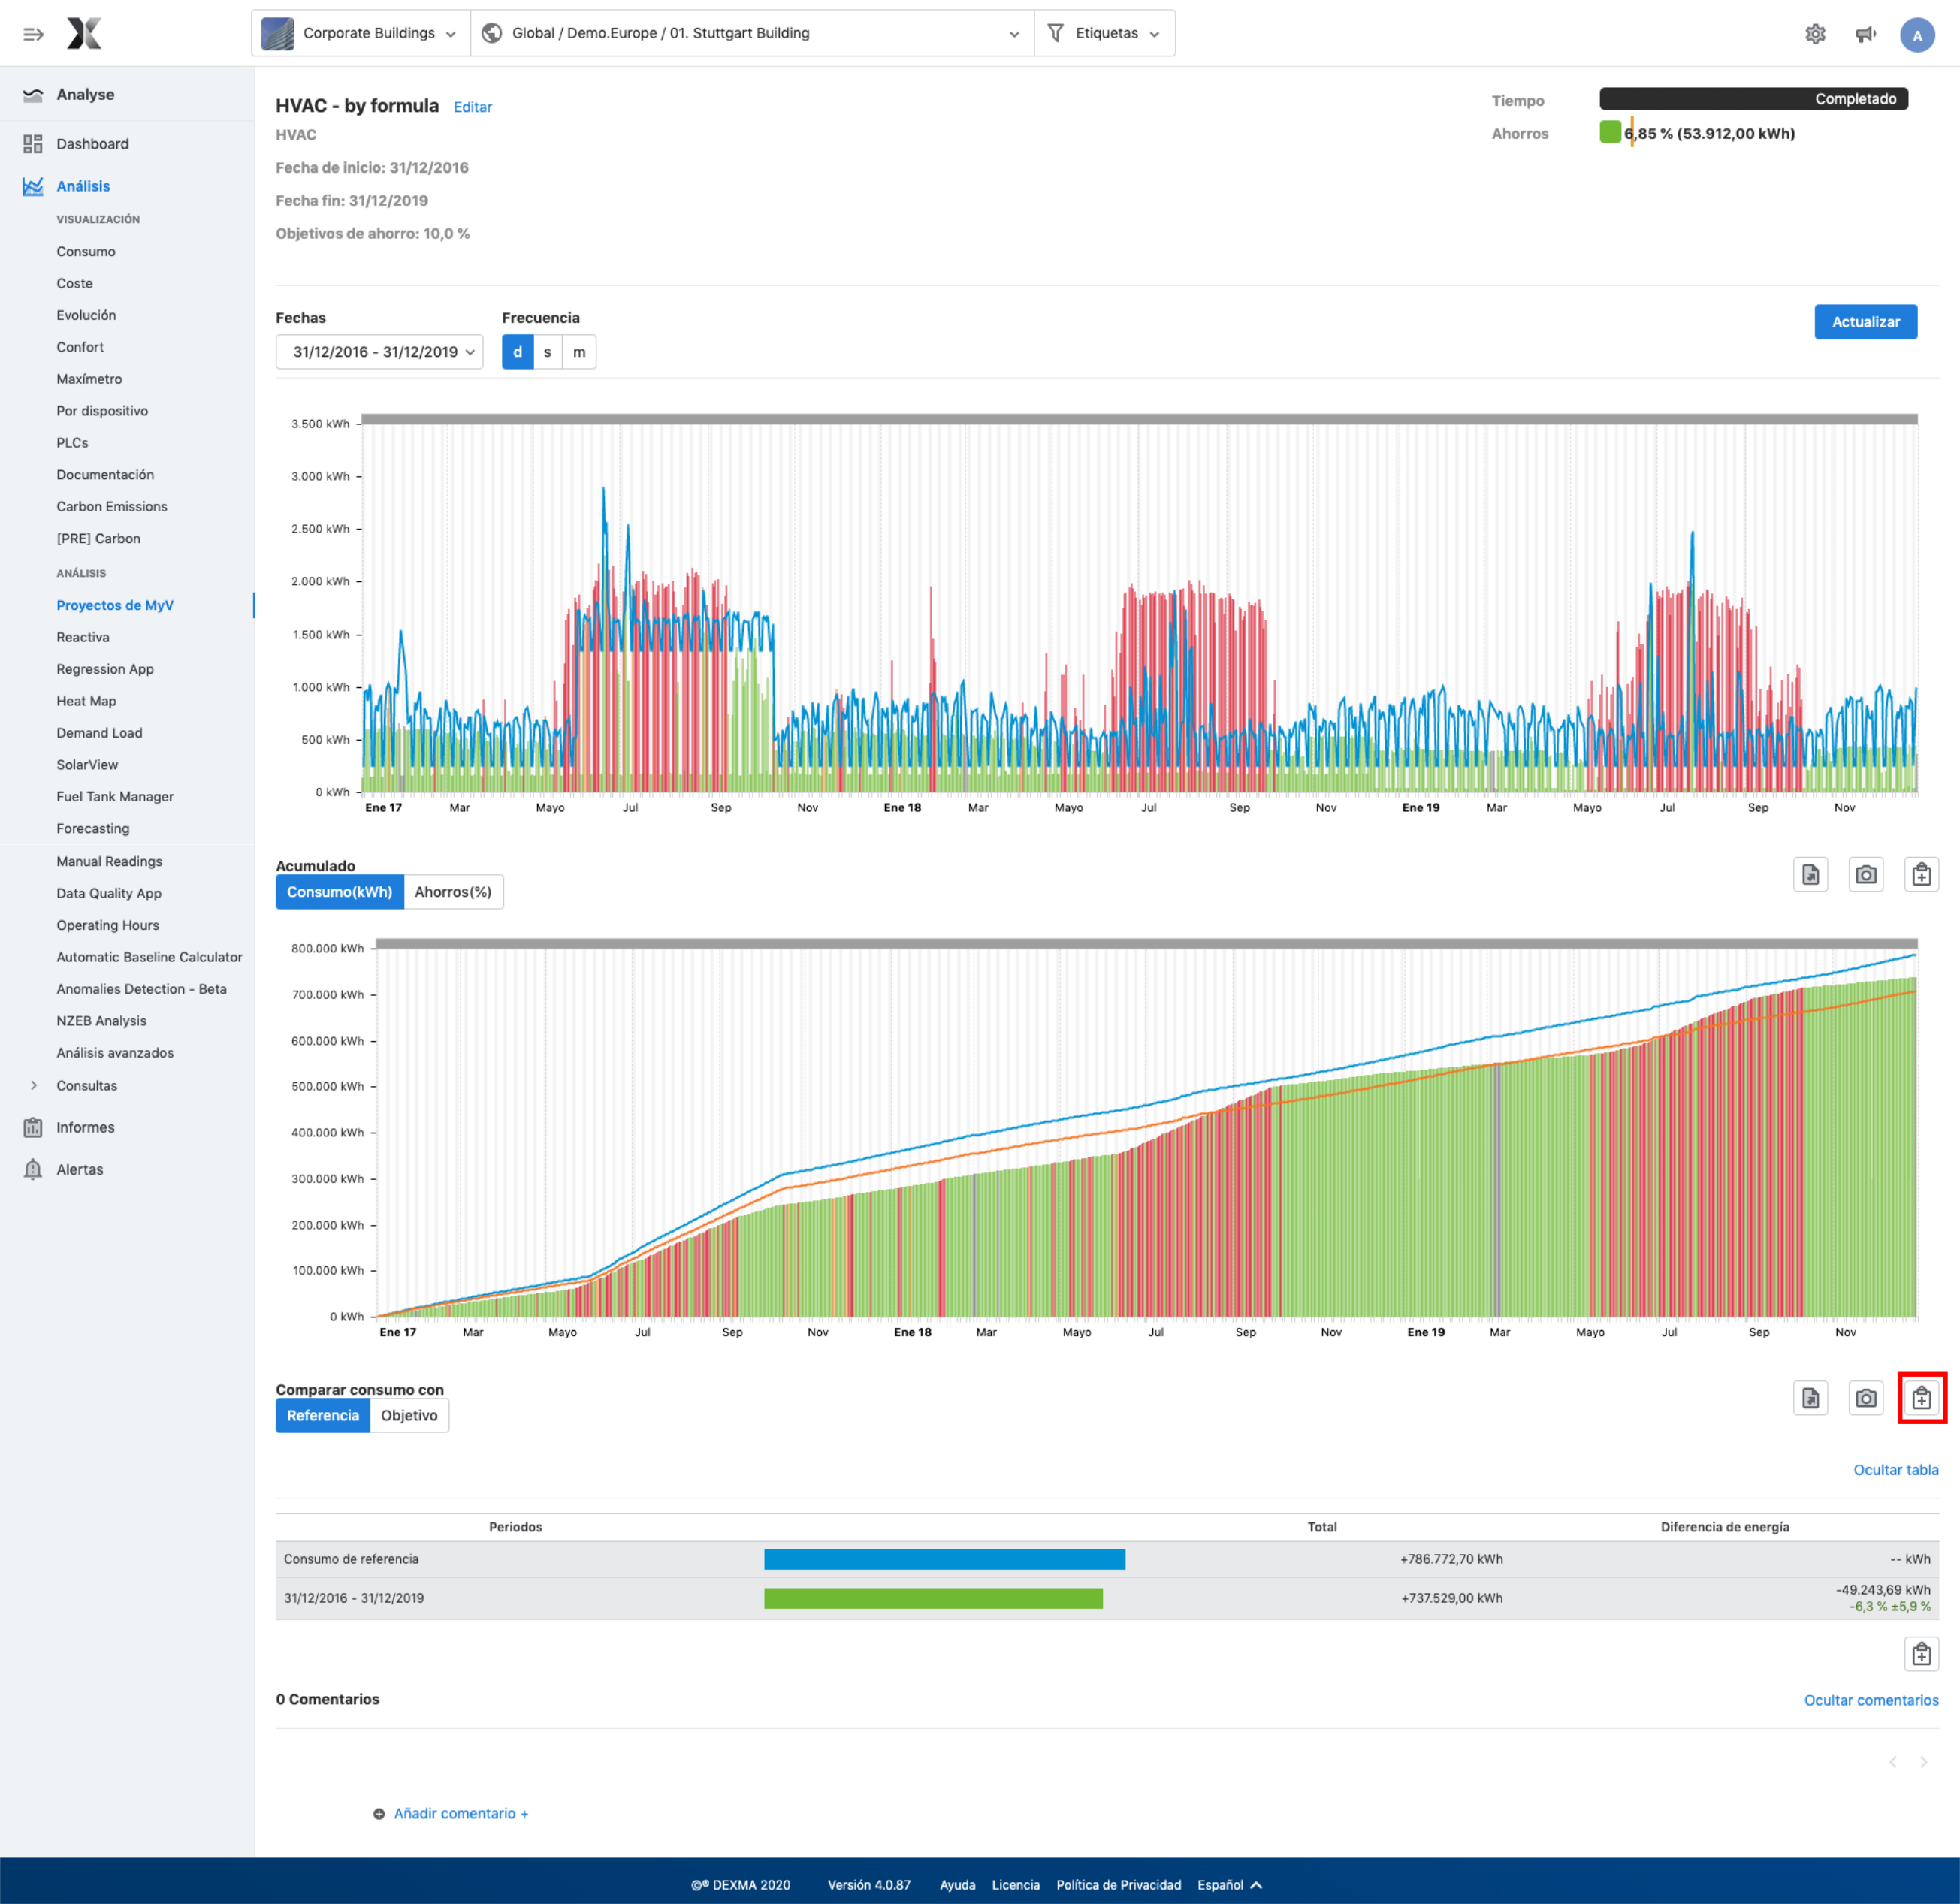Click the Dashboard grid icon
Viewport: 1960px width, 1904px height.
point(33,144)
